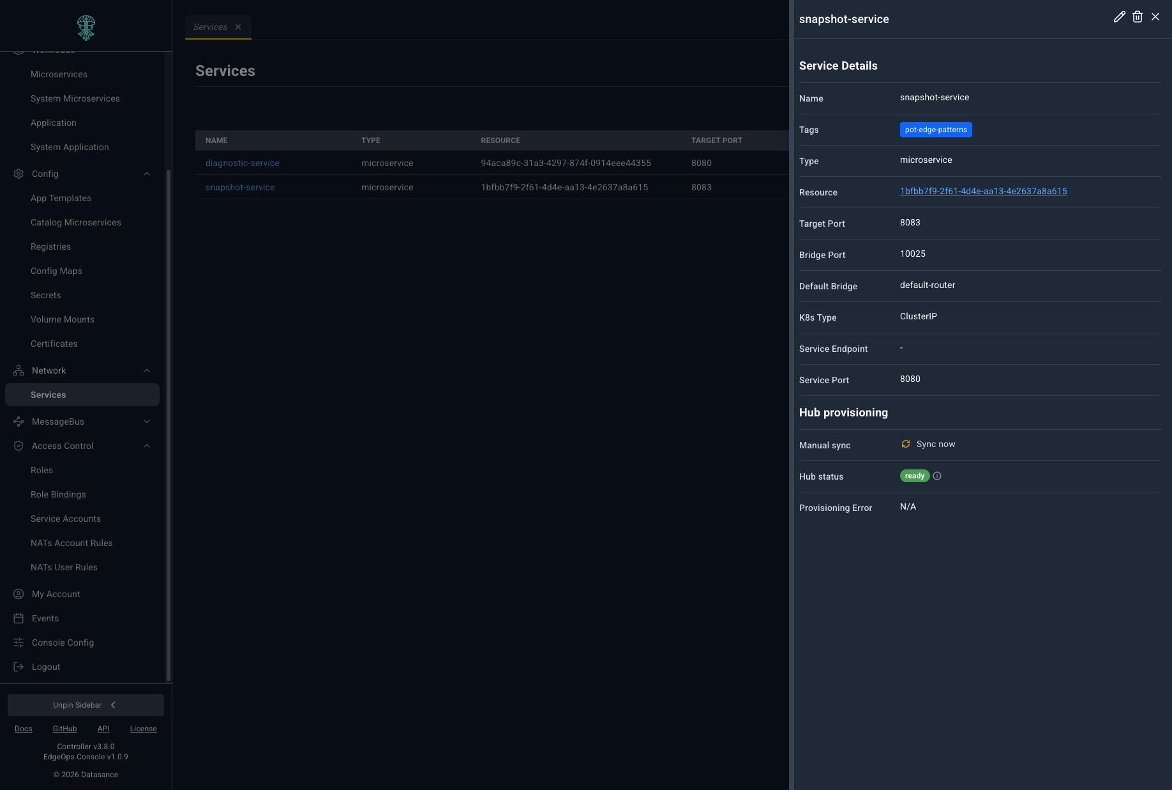Click the Sync now text
Viewport: 1172px width, 790px height.
[936, 444]
